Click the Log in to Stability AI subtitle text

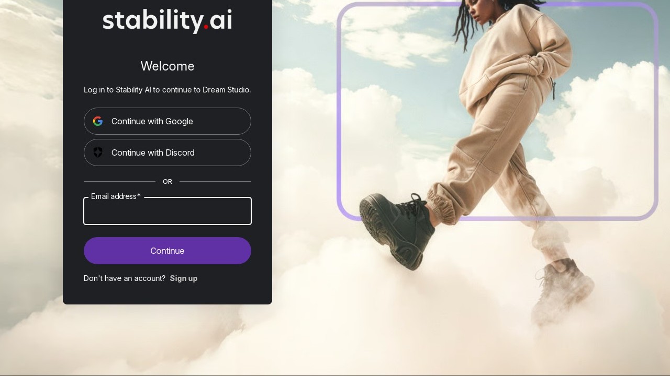pos(167,90)
